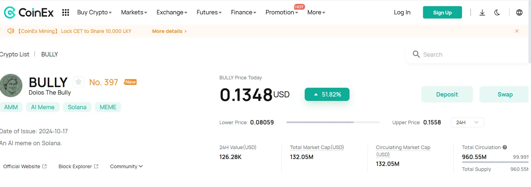Open the apps grid menu icon

[x=66, y=13]
